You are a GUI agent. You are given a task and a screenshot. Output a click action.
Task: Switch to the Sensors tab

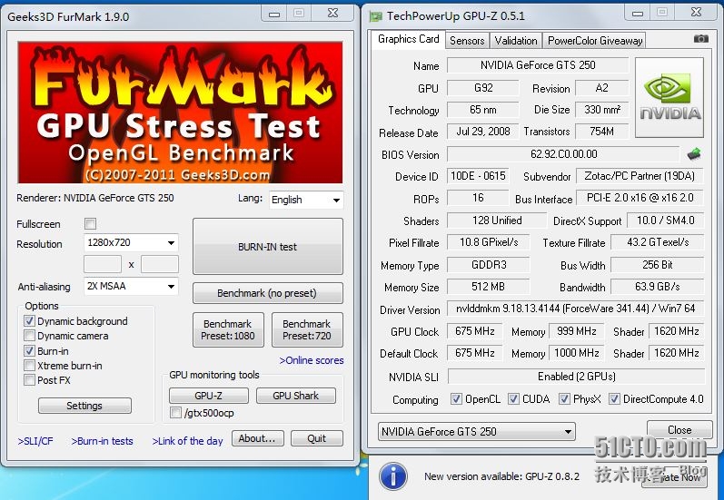click(x=467, y=41)
